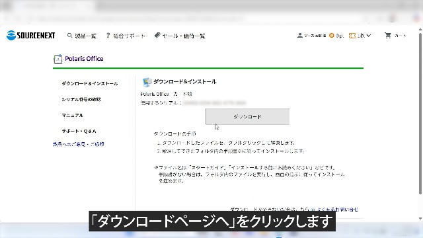Click the SOURCENEXT logo

31,35
